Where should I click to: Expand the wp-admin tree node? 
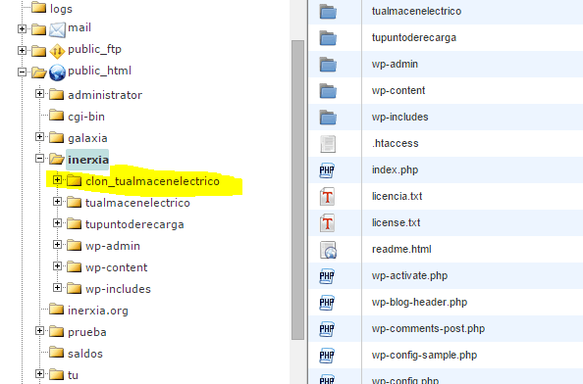[57, 245]
